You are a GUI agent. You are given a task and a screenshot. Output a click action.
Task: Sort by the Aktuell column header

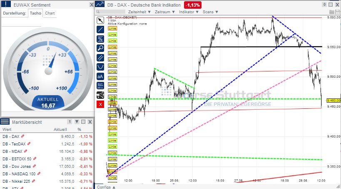60,129
